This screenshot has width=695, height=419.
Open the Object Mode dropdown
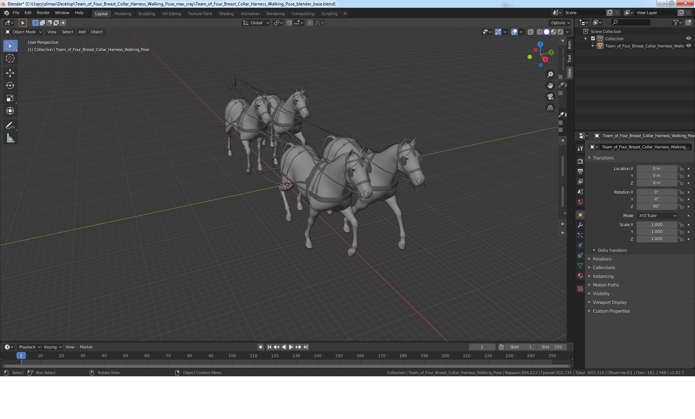tap(23, 32)
